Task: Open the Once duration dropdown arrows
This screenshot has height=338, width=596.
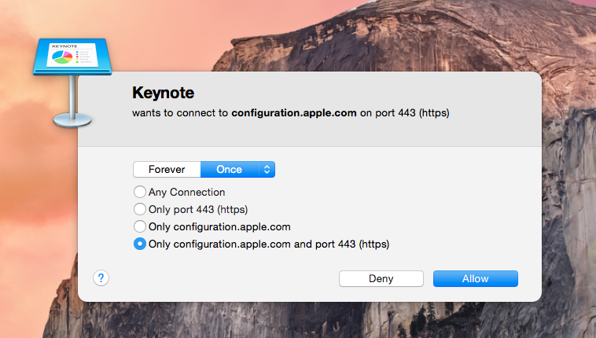Action: point(267,170)
